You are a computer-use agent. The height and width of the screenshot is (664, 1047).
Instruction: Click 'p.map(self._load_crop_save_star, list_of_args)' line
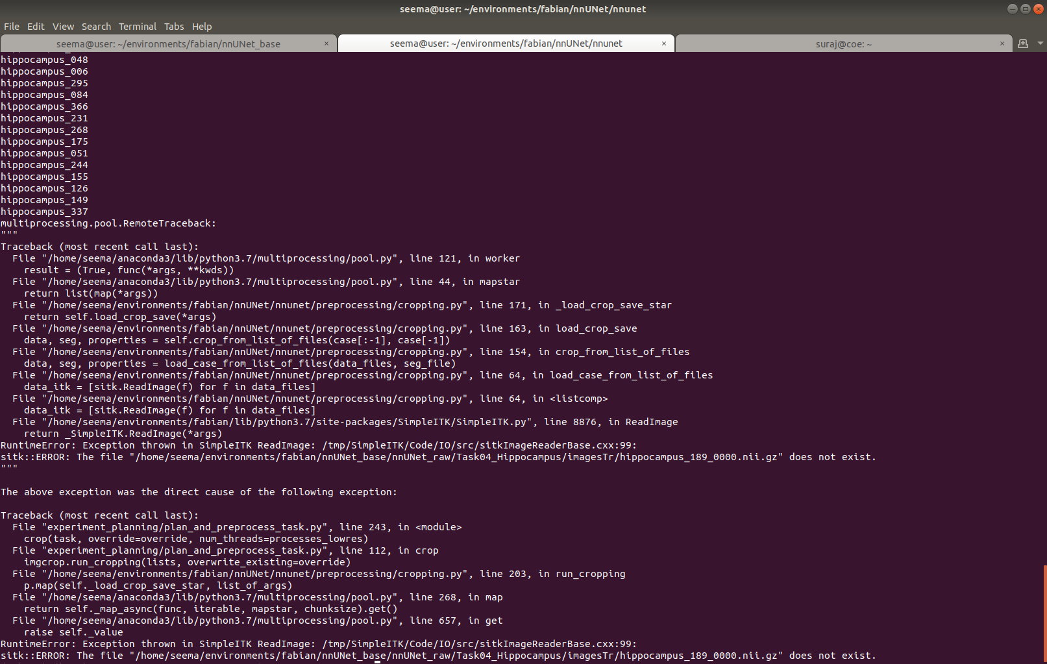pyautogui.click(x=158, y=585)
